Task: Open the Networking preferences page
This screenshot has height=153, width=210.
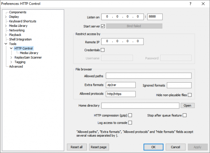Action: (x=17, y=30)
